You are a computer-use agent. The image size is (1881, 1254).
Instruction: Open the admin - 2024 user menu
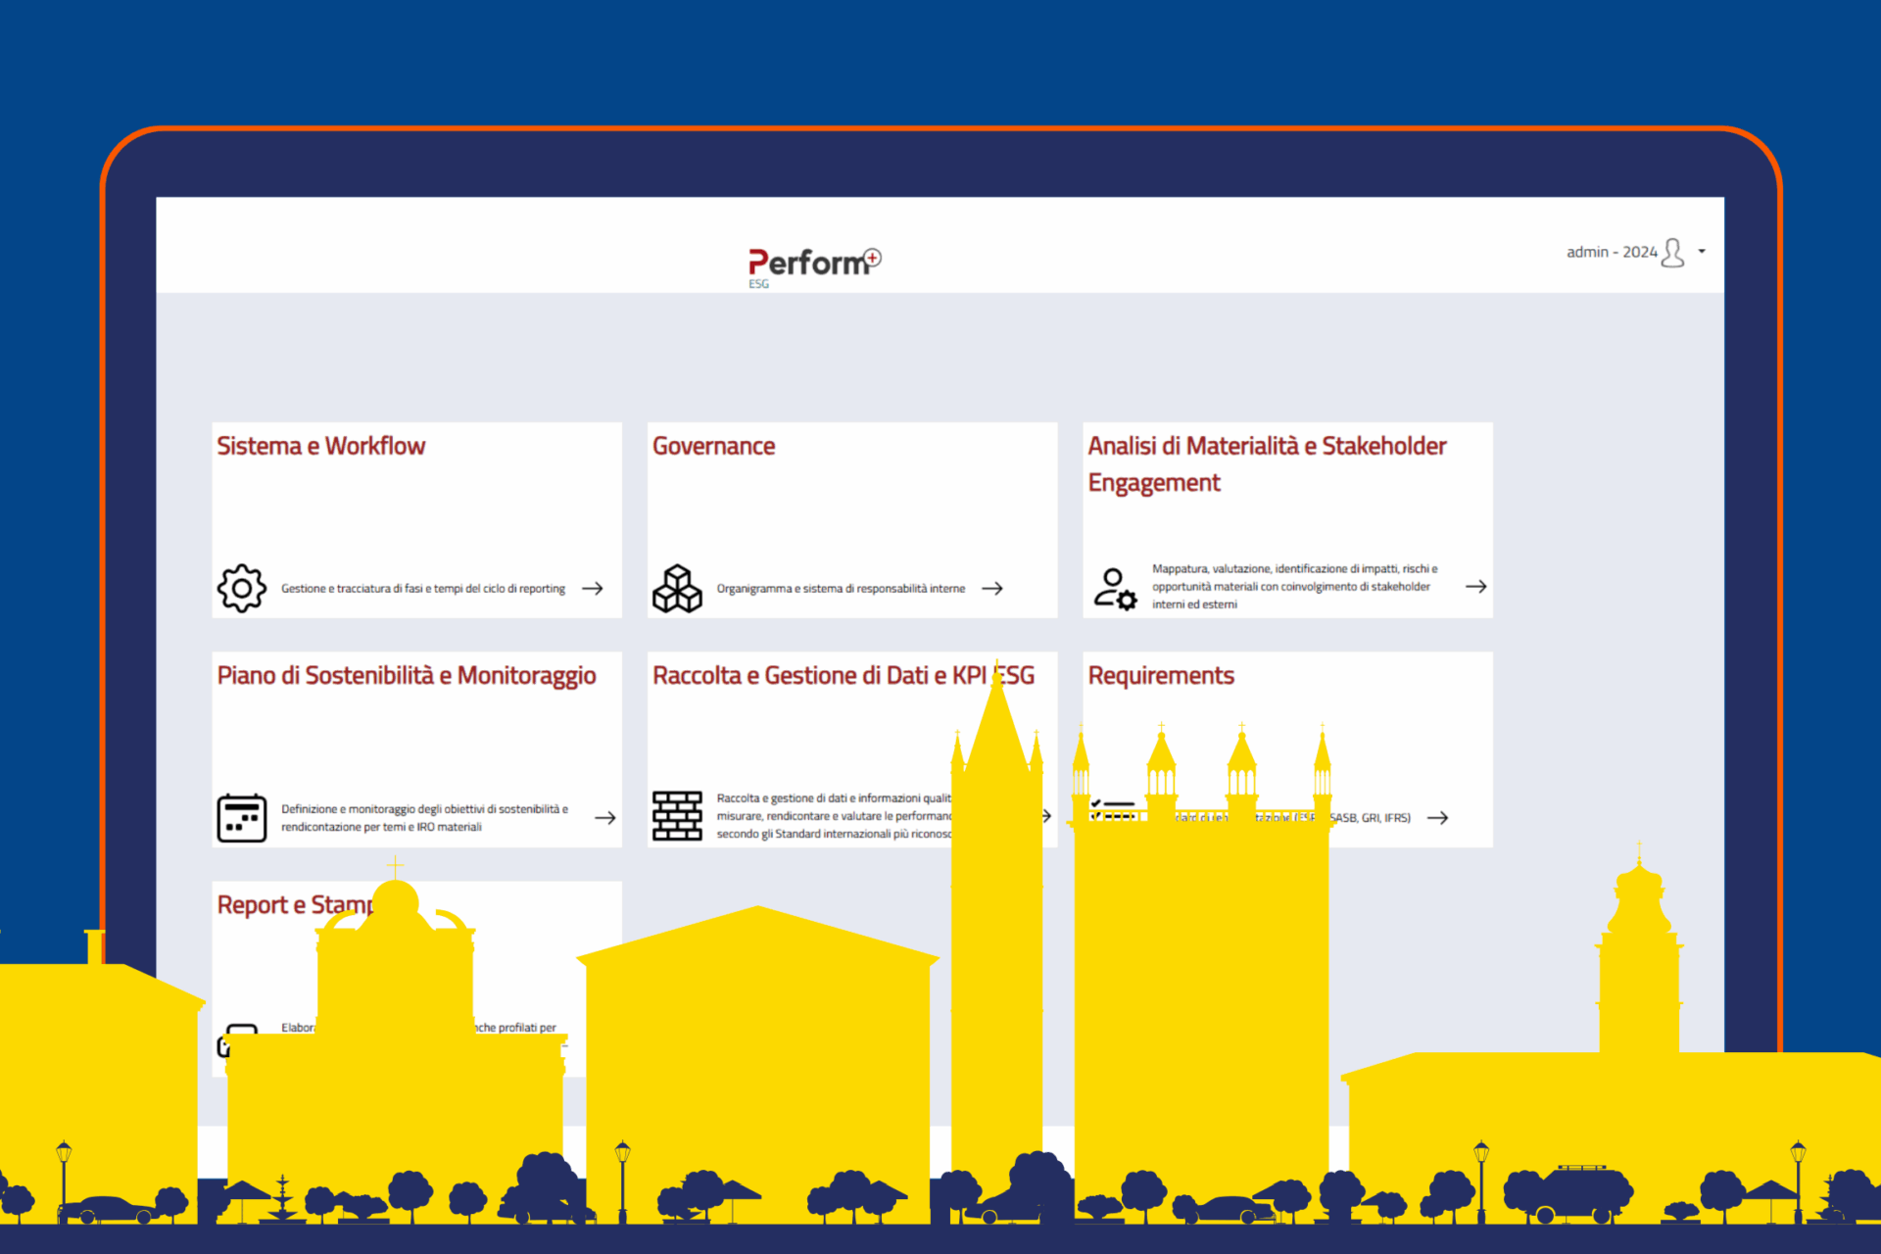(1612, 252)
